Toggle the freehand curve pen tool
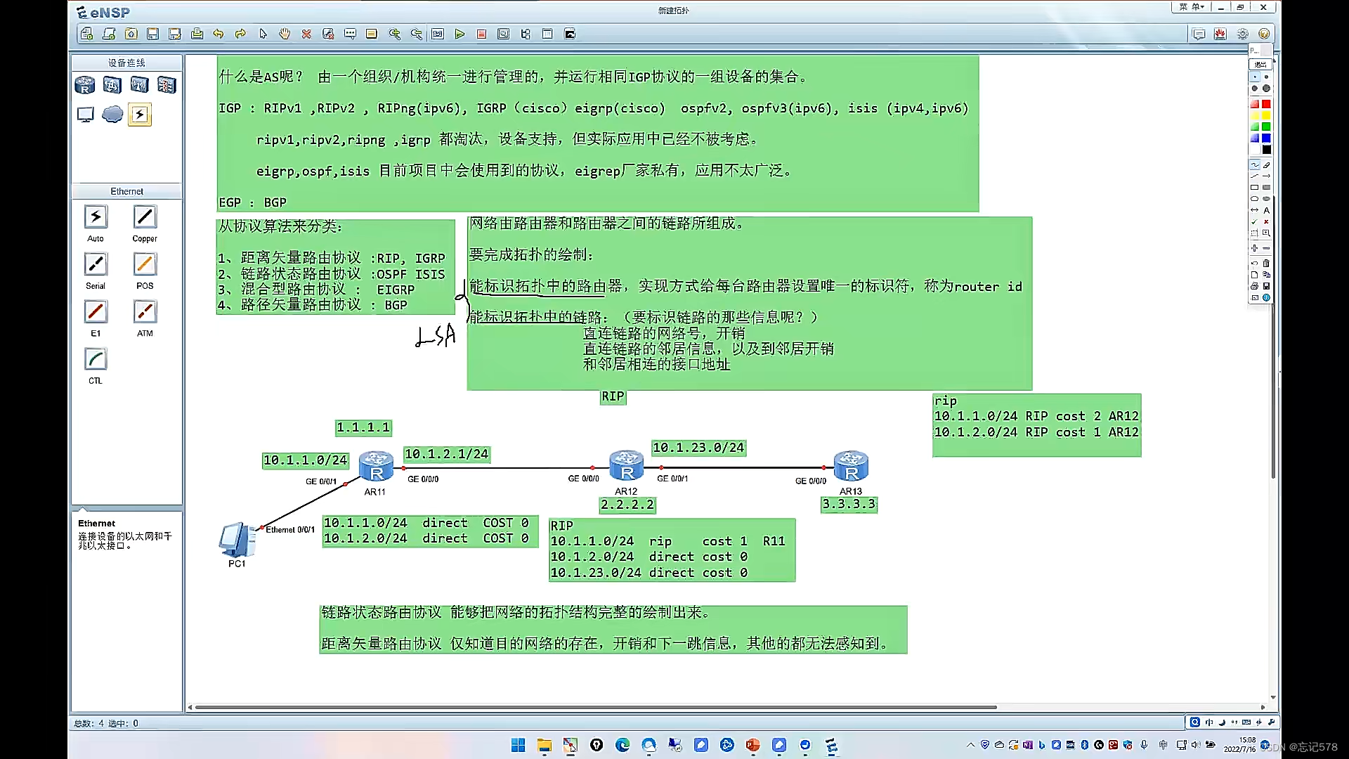The width and height of the screenshot is (1349, 759). coord(1255,164)
